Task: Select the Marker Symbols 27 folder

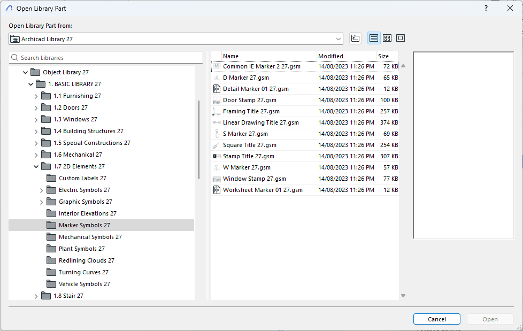Action: click(102, 225)
